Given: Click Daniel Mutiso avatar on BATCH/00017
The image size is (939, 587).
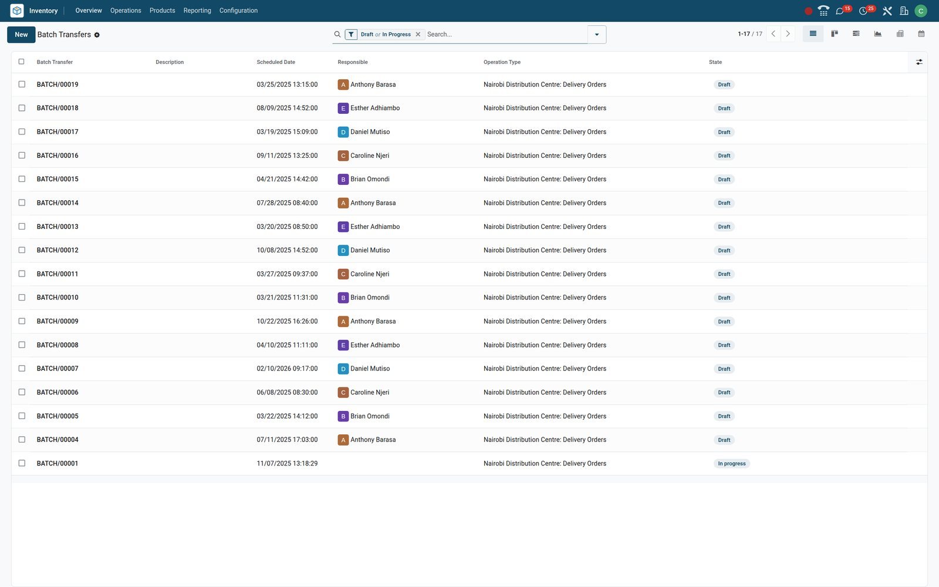Looking at the screenshot, I should tap(343, 132).
